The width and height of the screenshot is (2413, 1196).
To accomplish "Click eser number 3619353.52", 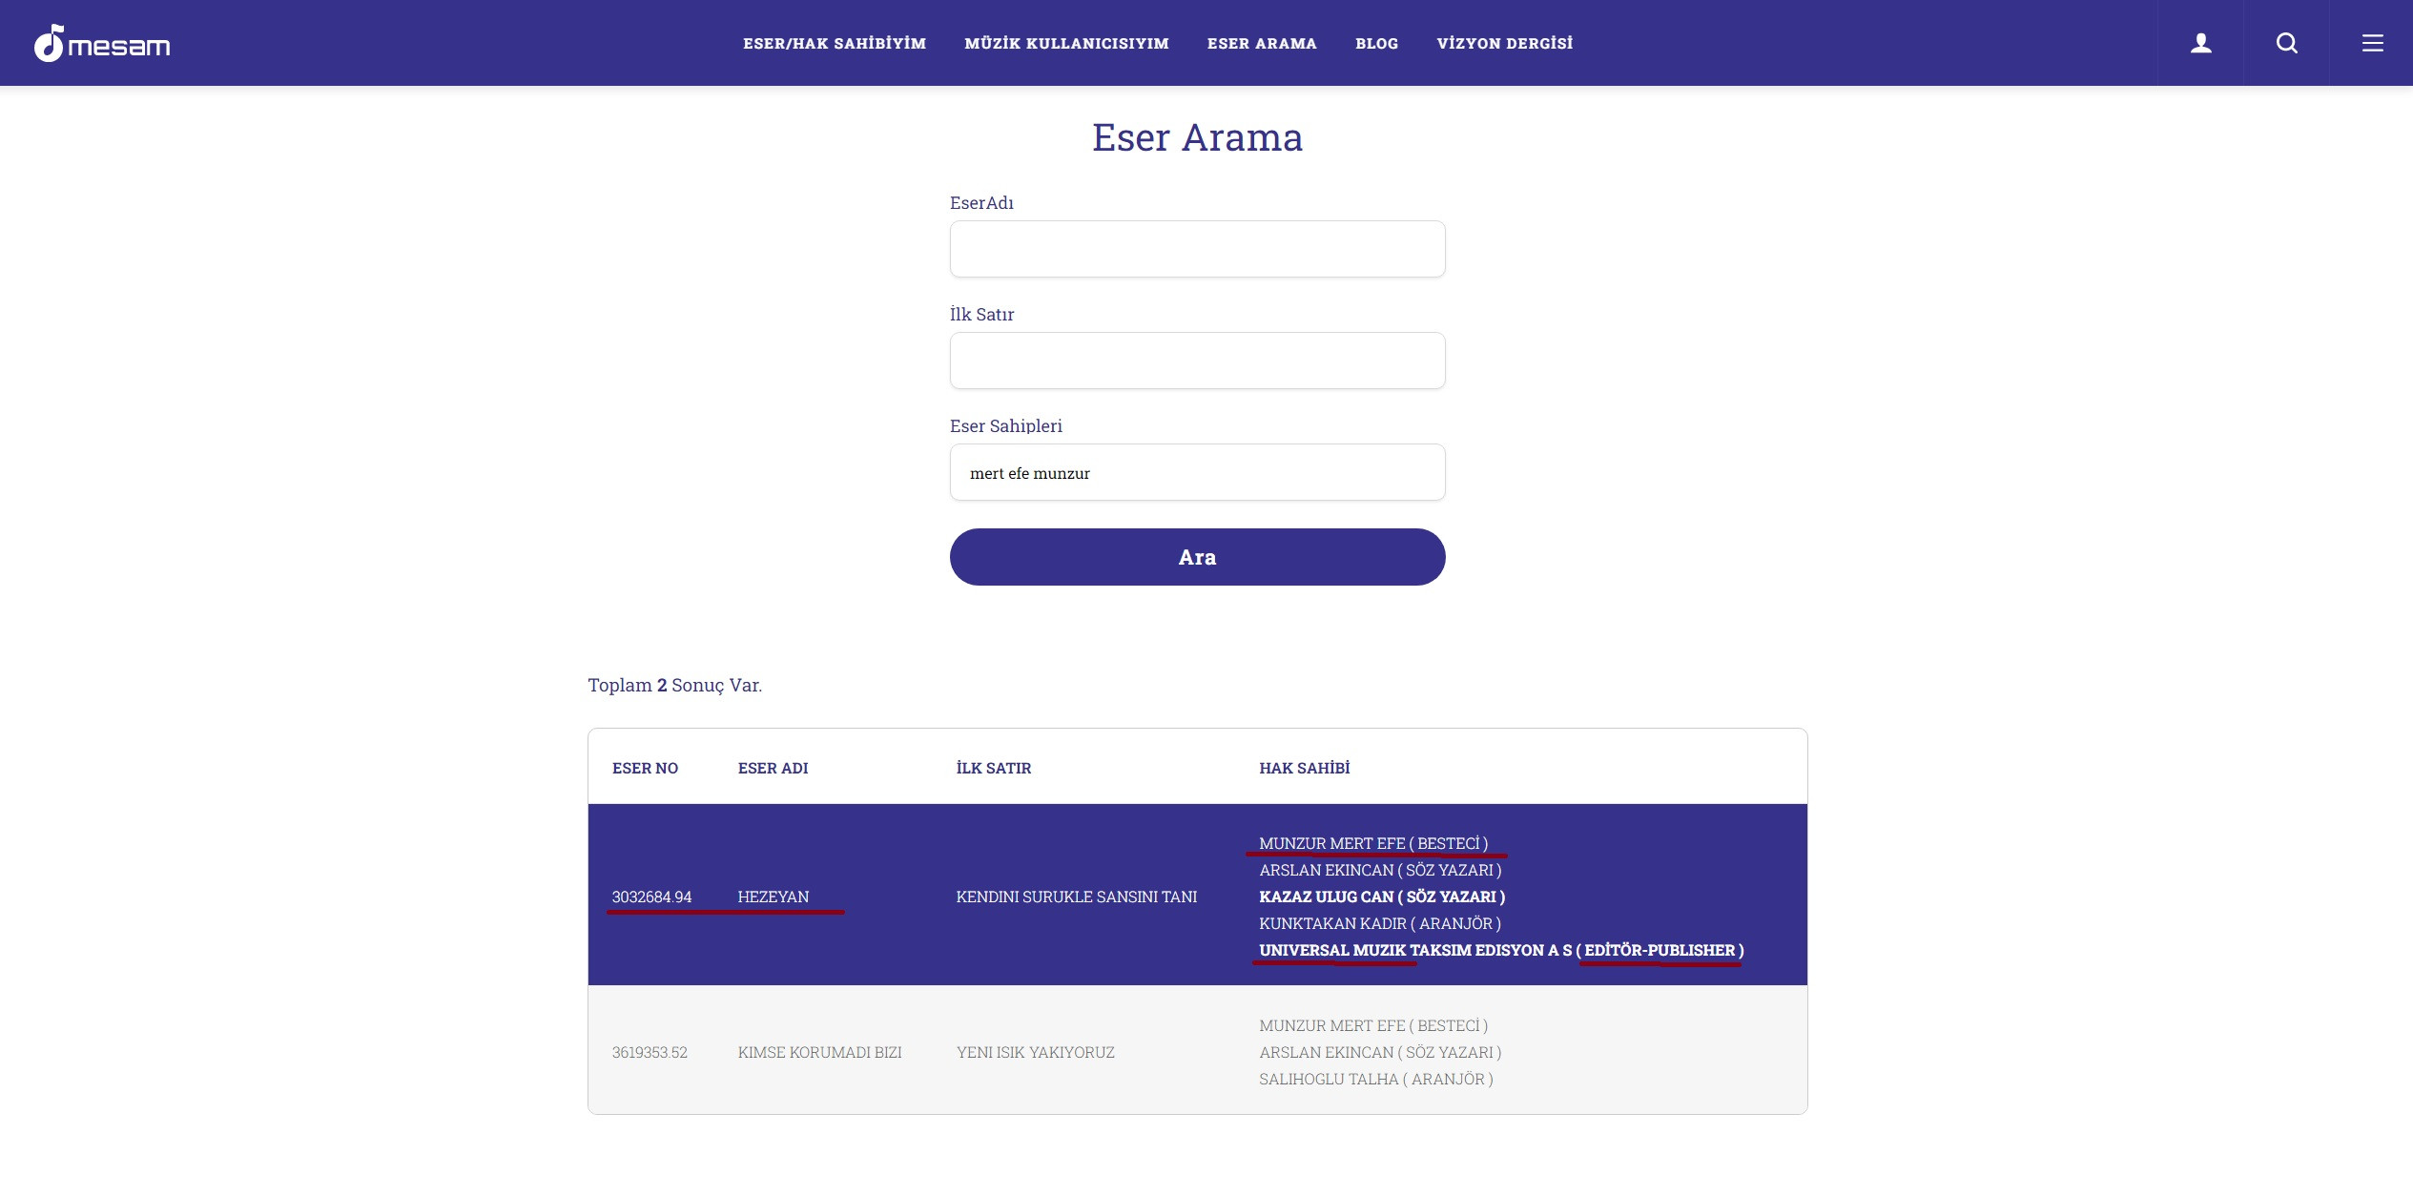I will (x=650, y=1052).
